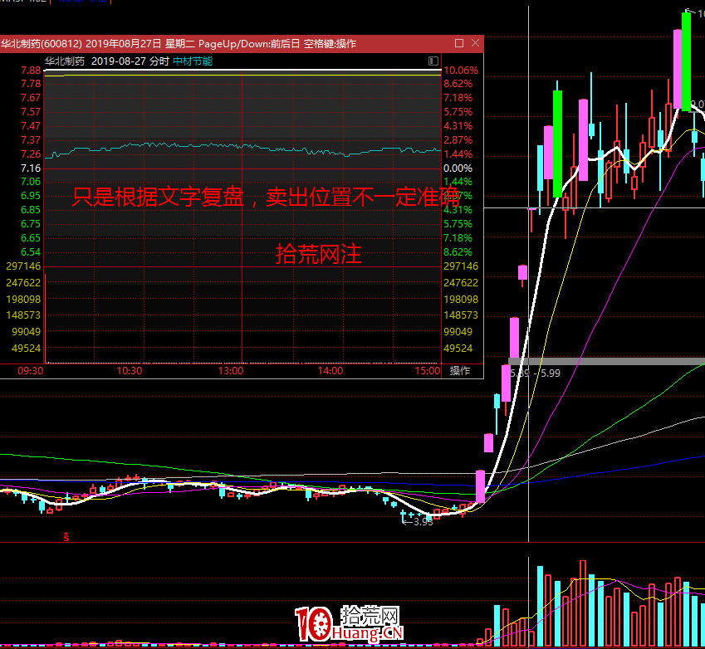Select the 15:00 time axis label
The image size is (705, 649).
click(x=427, y=371)
